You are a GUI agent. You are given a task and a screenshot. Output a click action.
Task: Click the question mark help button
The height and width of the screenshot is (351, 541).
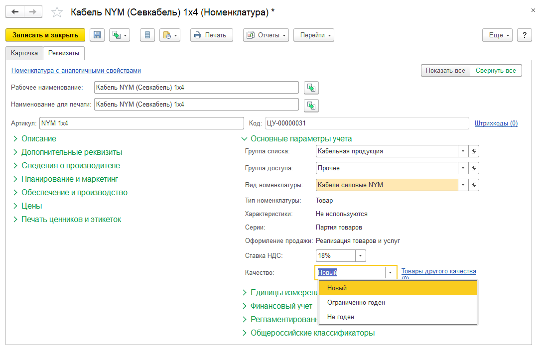(524, 35)
